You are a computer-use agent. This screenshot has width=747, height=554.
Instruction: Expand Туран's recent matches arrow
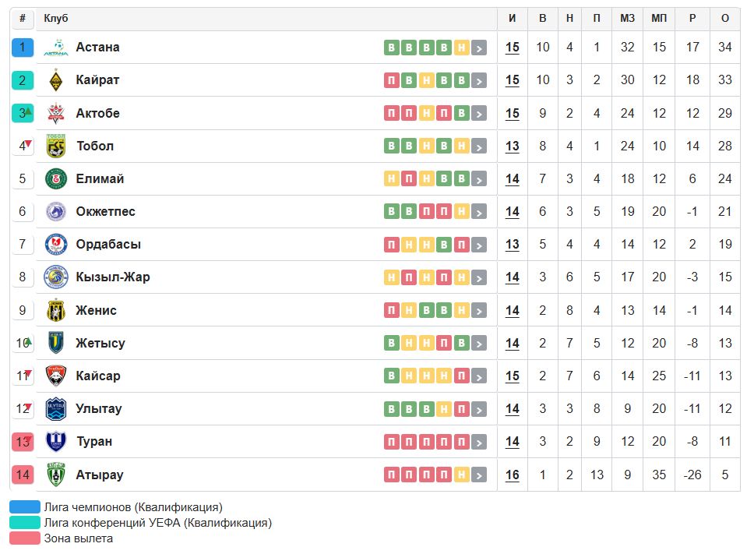(x=479, y=442)
